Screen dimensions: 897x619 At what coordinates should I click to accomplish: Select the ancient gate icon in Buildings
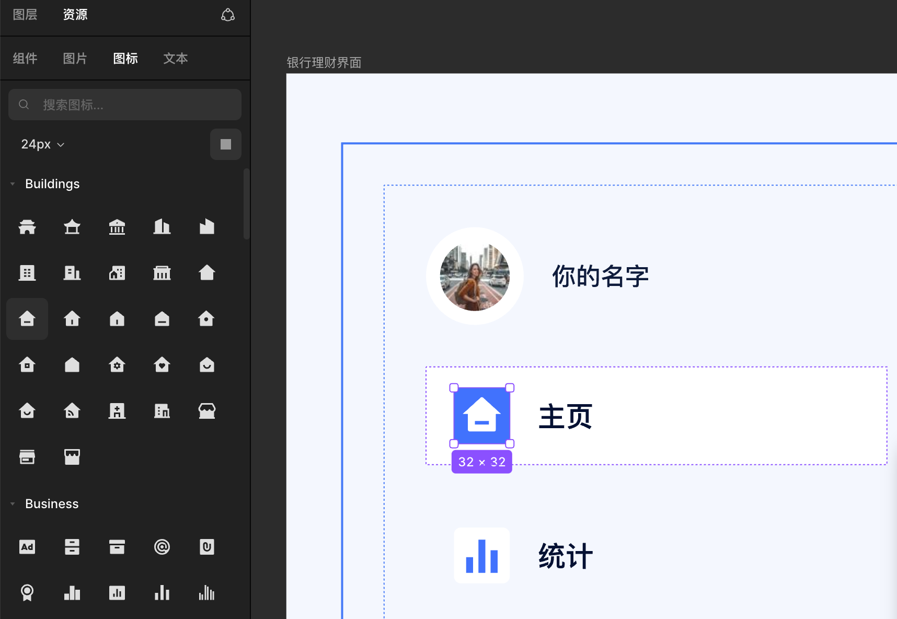click(27, 227)
